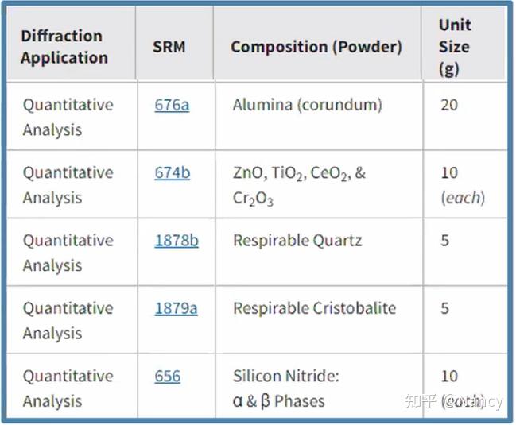Click the SRM column header
Image resolution: width=516 pixels, height=425 pixels.
(169, 47)
